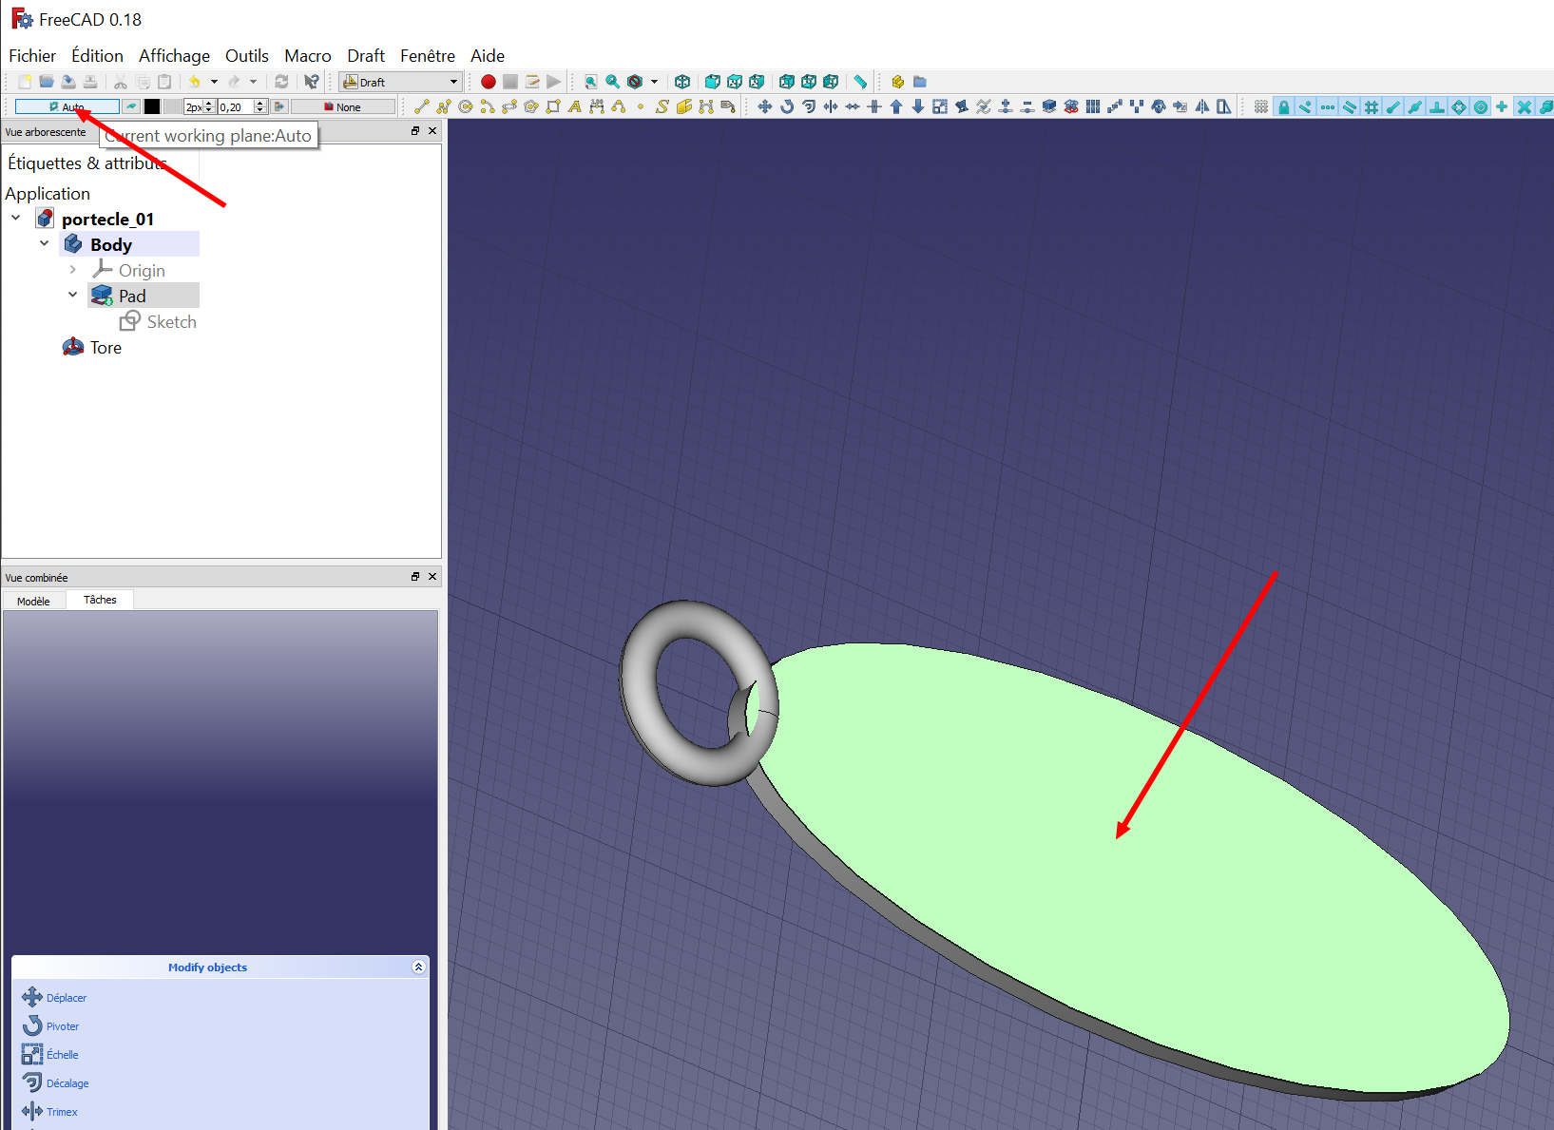Set isometric view

click(x=682, y=82)
